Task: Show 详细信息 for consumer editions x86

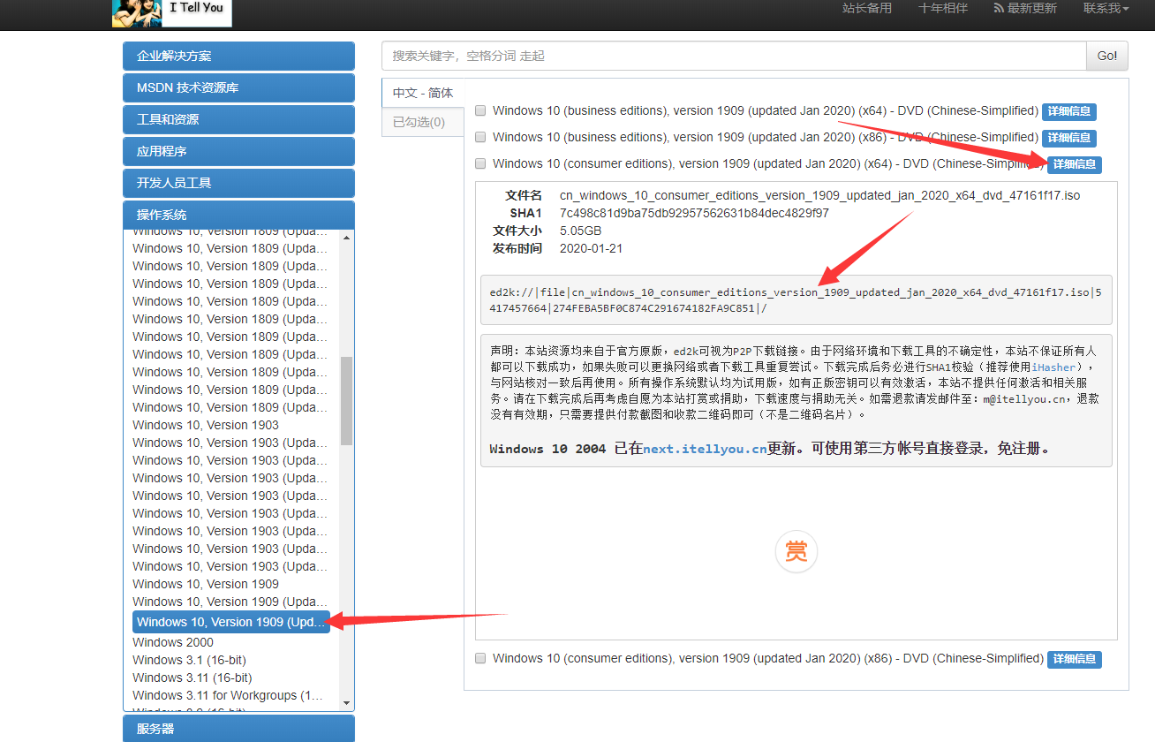Action: point(1074,659)
